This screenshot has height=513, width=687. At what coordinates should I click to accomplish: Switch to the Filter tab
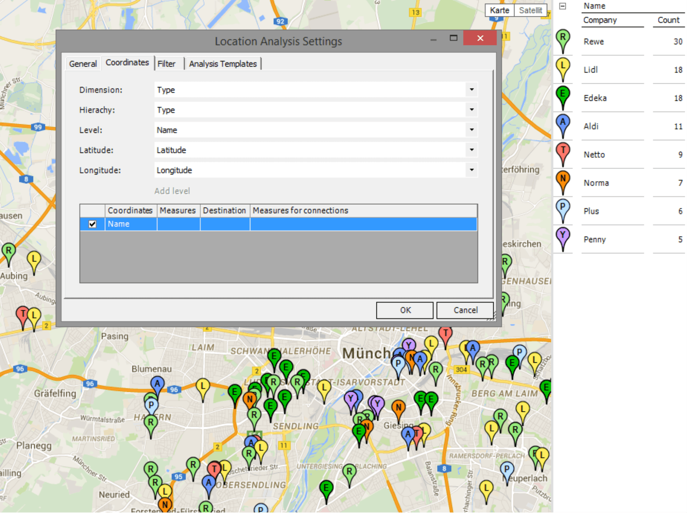click(167, 64)
